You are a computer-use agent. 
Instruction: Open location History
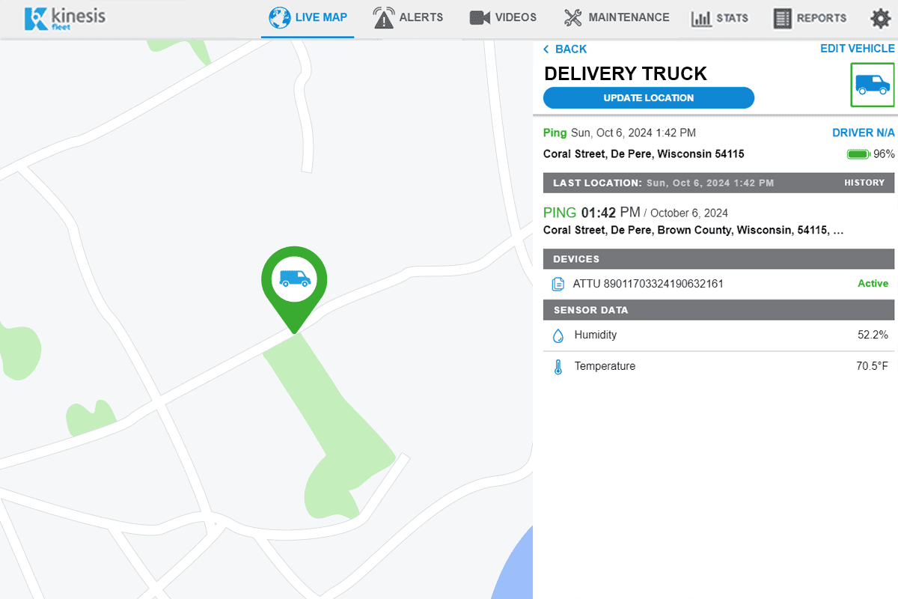click(864, 183)
